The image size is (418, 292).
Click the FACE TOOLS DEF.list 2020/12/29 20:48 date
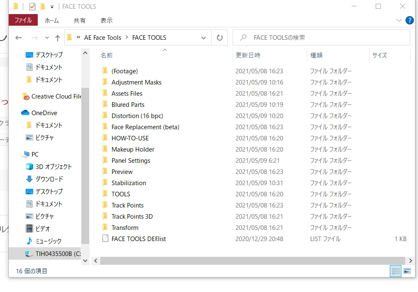point(259,239)
